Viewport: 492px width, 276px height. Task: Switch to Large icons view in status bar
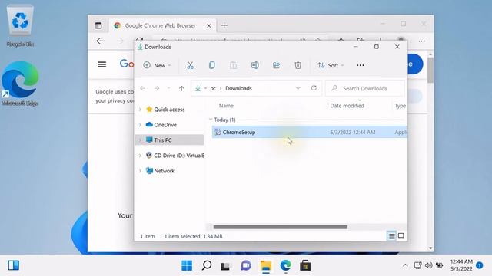click(x=401, y=235)
